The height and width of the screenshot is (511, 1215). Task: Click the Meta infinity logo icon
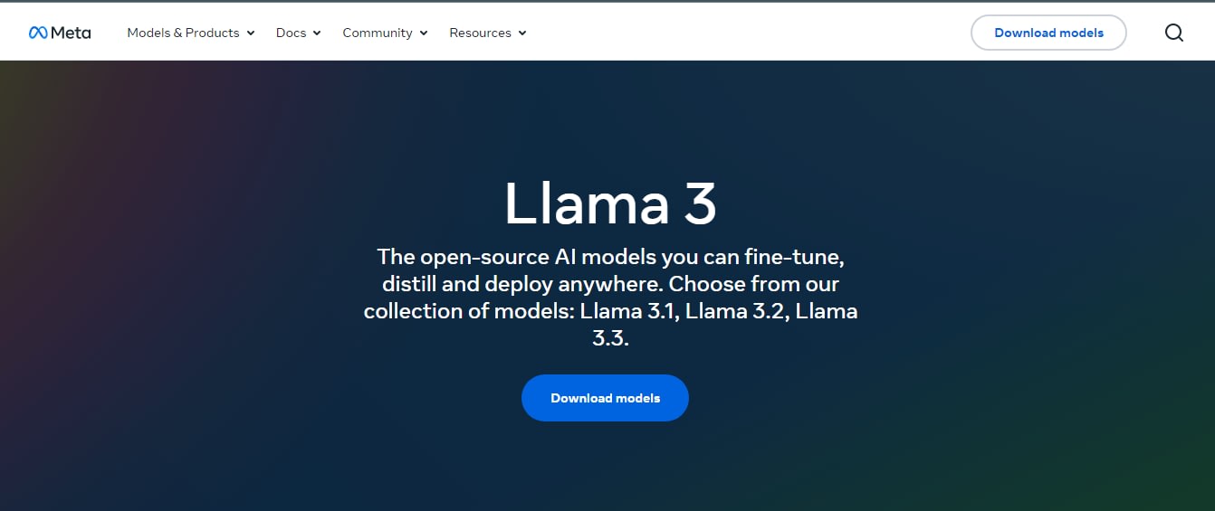pyautogui.click(x=38, y=33)
